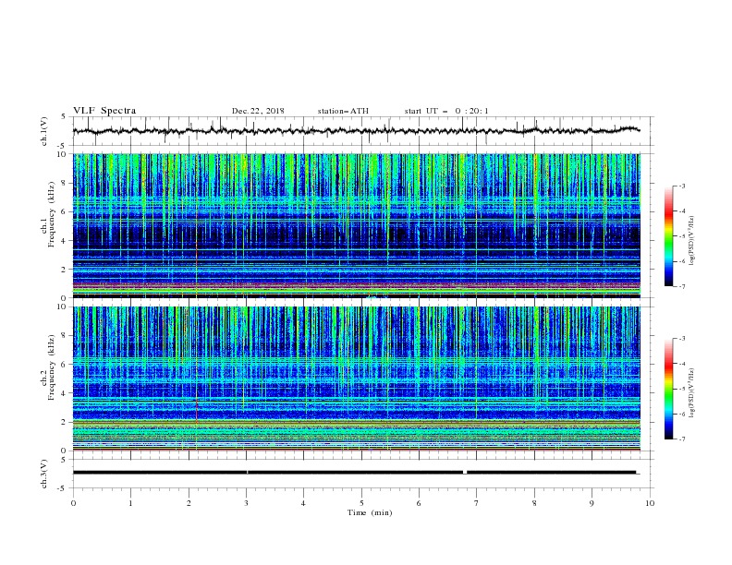This screenshot has height=565, width=732.
Task: Click the gap in ch.3 bar near minute 7
Action: click(x=465, y=473)
